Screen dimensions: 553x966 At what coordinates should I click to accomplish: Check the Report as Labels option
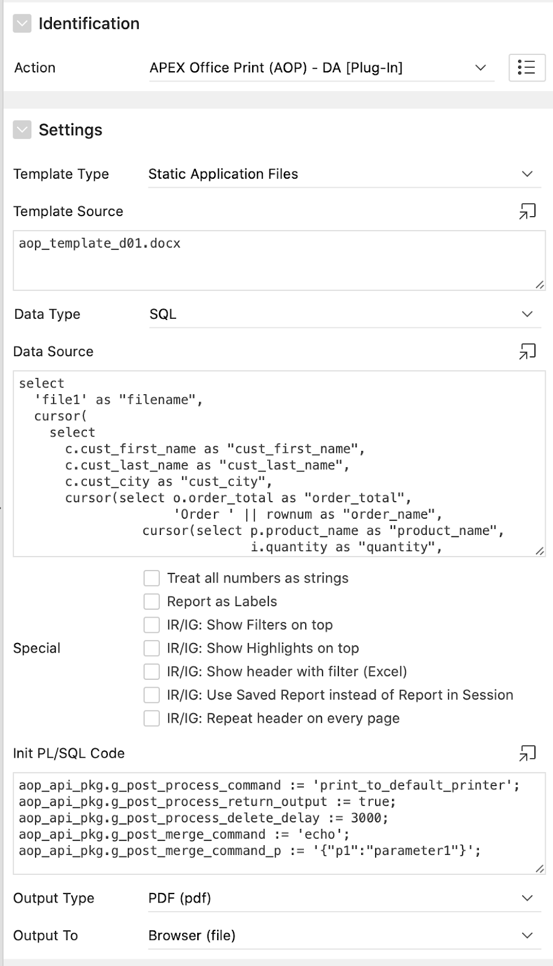pos(151,601)
